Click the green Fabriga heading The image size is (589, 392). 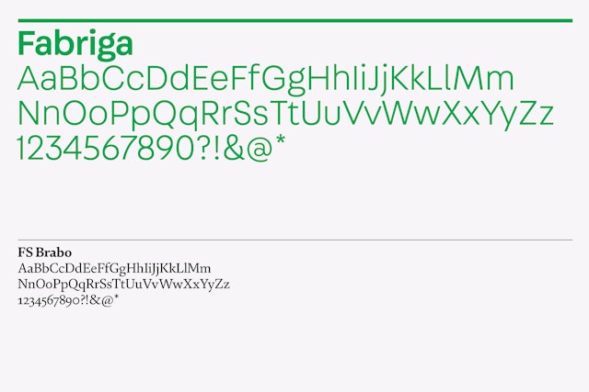click(x=75, y=45)
